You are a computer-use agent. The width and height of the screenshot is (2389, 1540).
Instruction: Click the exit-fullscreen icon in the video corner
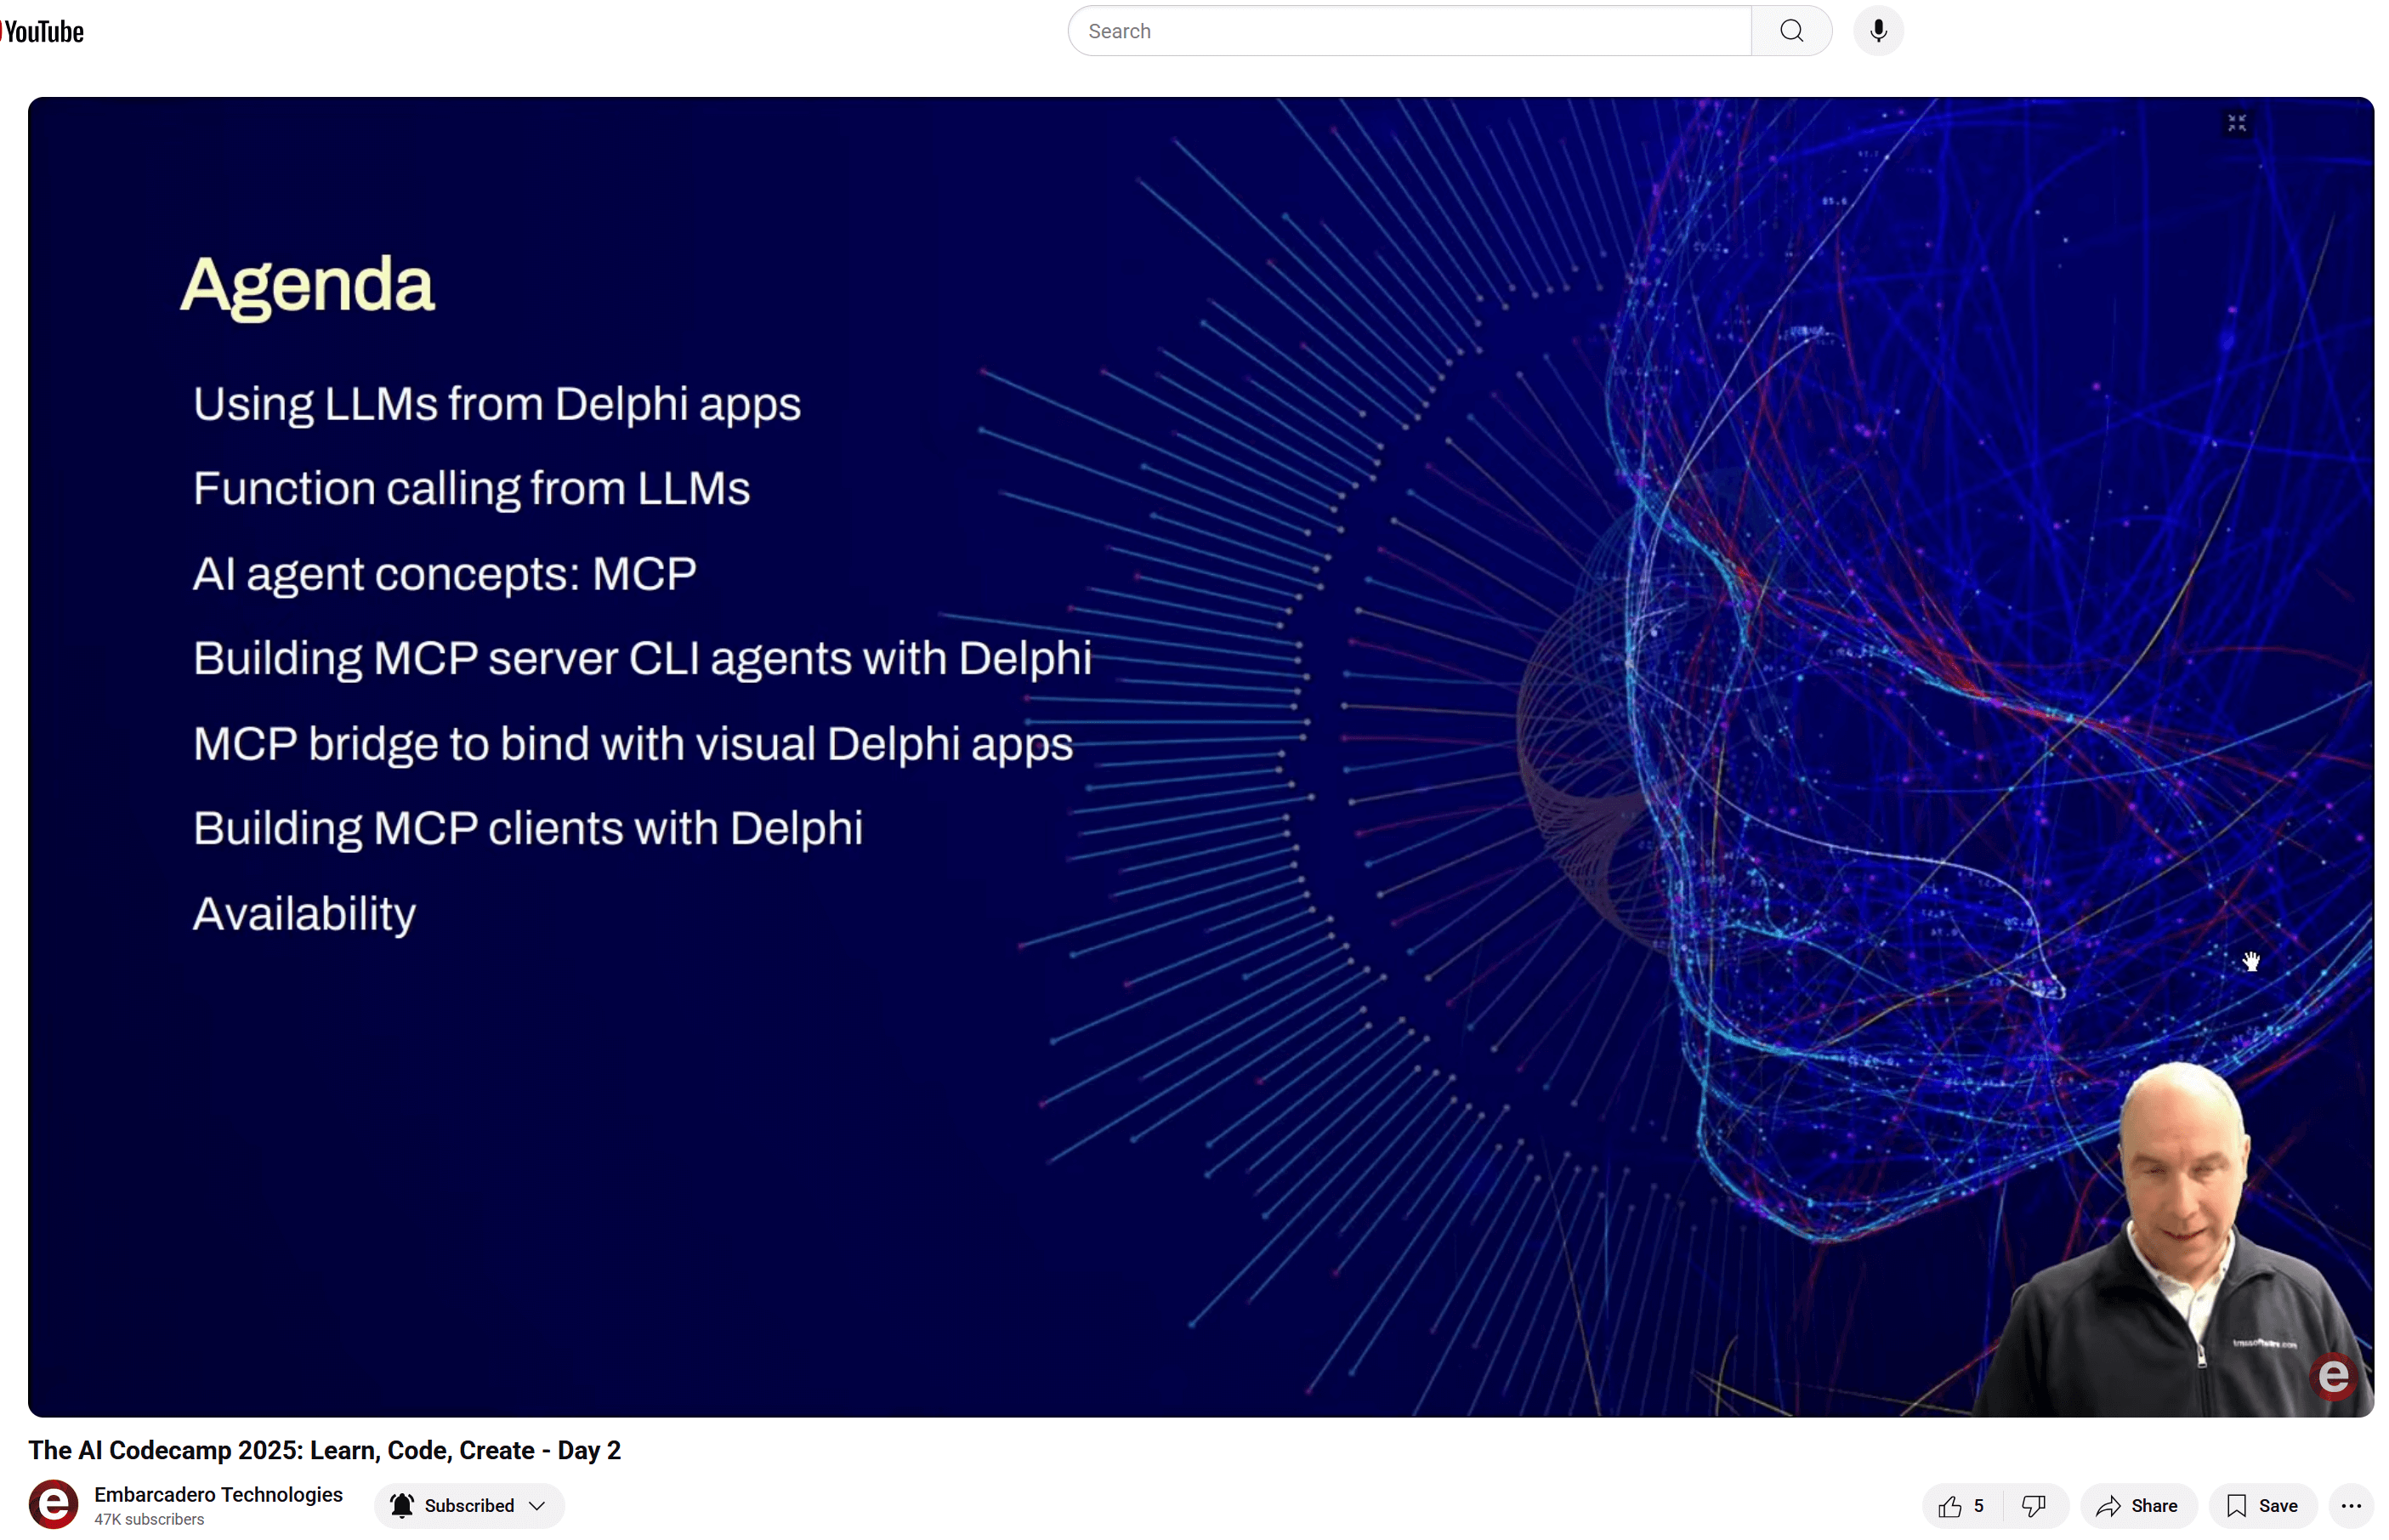(2236, 123)
